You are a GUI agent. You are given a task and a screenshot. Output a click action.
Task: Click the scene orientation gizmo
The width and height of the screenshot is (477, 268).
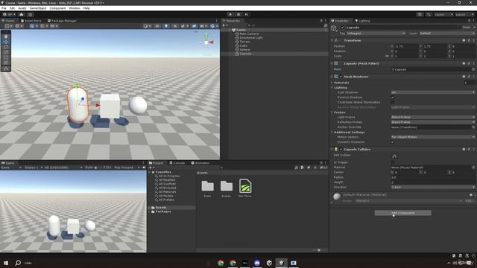tap(206, 42)
